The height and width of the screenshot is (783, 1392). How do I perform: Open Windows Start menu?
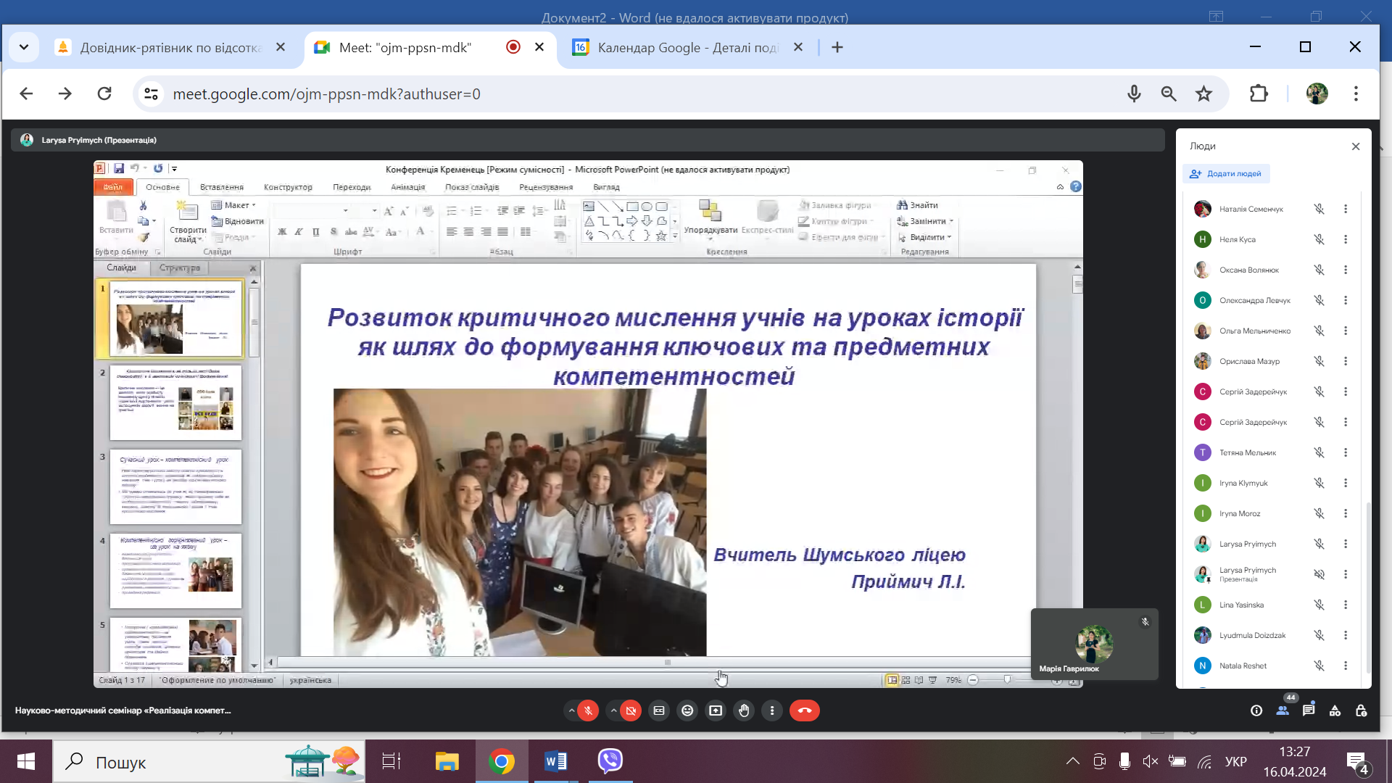[26, 761]
